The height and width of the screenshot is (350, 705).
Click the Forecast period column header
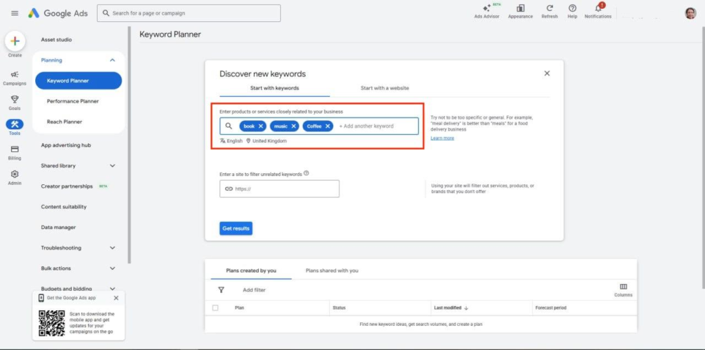click(x=551, y=308)
